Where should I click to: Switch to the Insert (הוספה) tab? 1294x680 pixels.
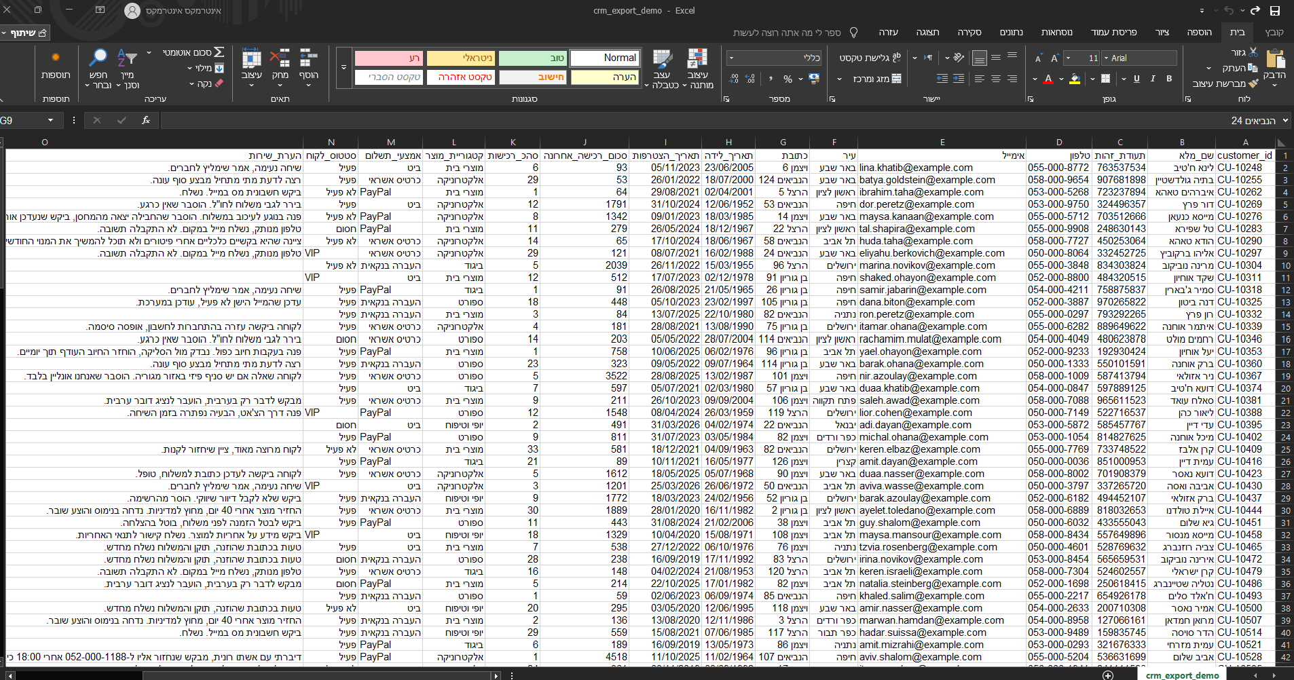coord(1199,32)
